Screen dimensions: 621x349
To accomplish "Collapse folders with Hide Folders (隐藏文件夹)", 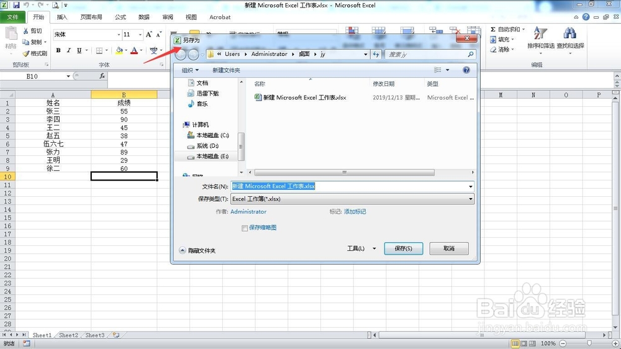I will 197,250.
